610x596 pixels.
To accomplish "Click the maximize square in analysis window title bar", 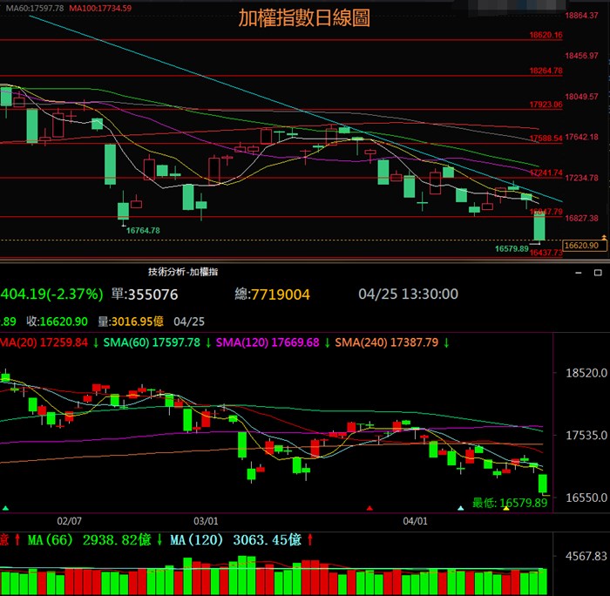I will pyautogui.click(x=597, y=272).
